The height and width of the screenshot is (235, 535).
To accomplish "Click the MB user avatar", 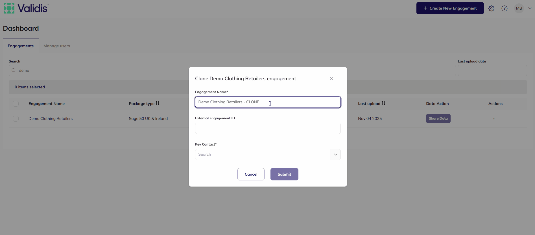I will pyautogui.click(x=519, y=8).
